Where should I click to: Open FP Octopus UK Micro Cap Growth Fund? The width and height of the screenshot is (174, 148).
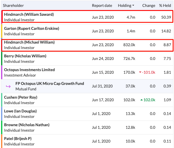pos(50,83)
